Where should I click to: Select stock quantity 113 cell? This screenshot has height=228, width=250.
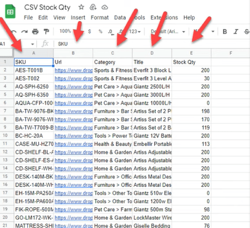(x=191, y=144)
